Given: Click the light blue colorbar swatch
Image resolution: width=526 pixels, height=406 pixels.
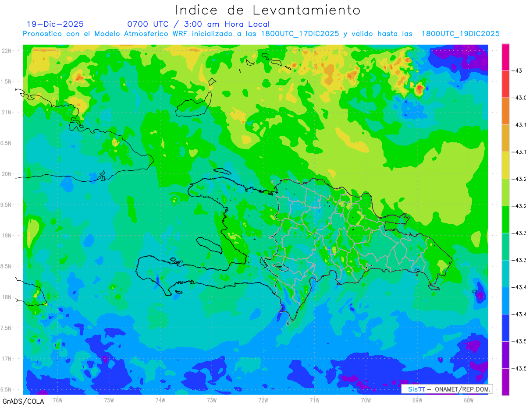Looking at the screenshot, I should point(505,300).
